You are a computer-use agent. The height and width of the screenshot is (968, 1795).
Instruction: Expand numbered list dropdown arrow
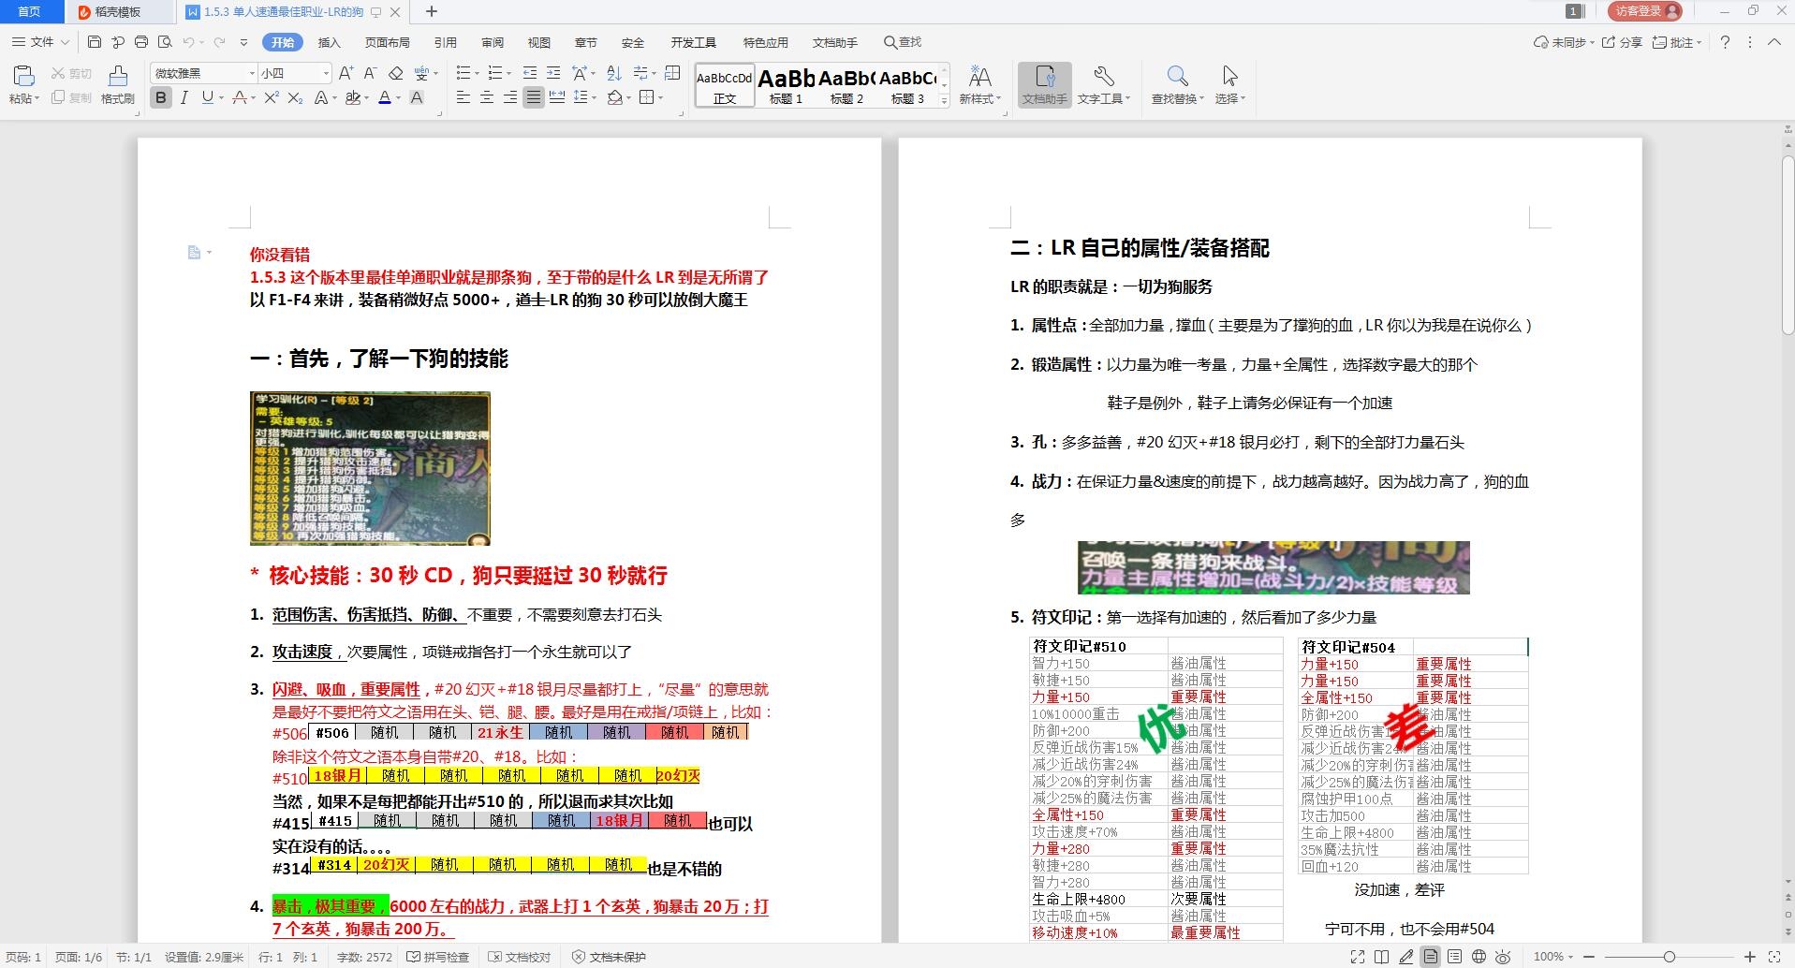click(x=510, y=73)
